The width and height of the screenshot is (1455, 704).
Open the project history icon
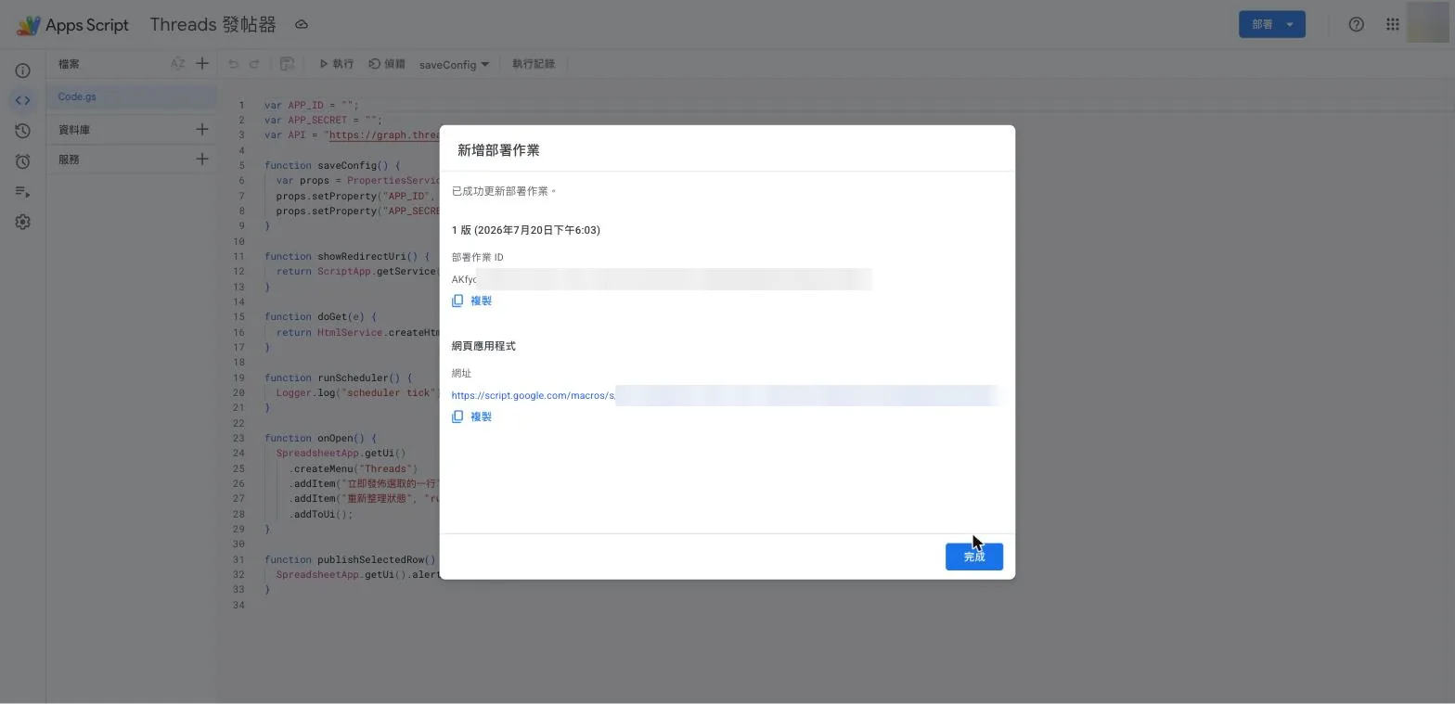click(22, 131)
